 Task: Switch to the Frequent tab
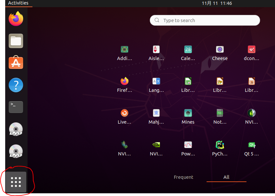(x=184, y=177)
